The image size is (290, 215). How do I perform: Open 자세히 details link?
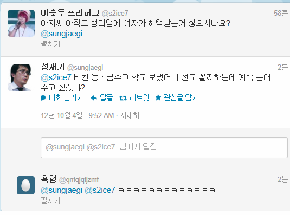click(130, 116)
